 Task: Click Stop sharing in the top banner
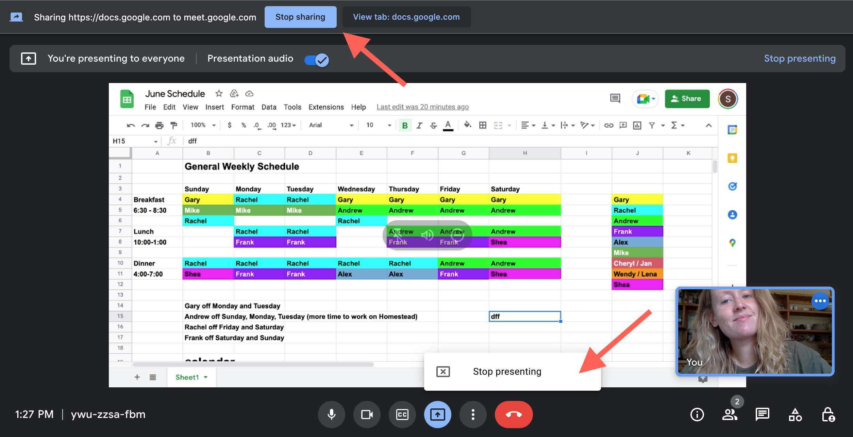(x=300, y=17)
